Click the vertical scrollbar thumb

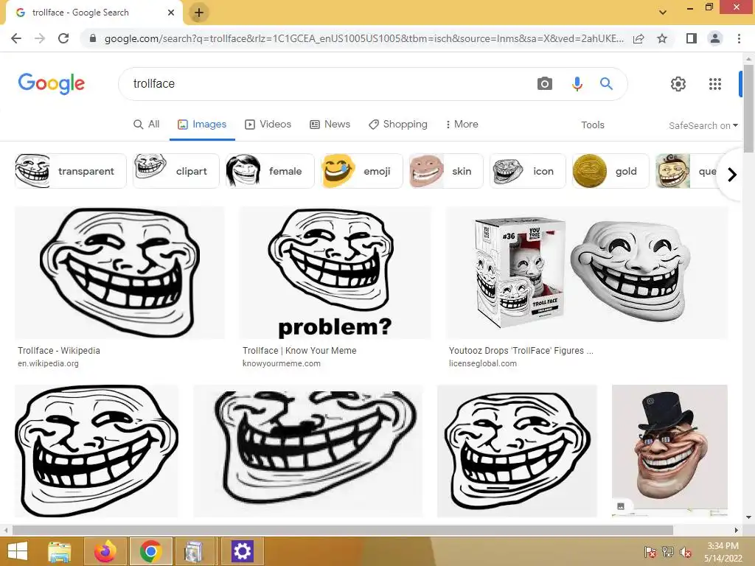[749, 108]
